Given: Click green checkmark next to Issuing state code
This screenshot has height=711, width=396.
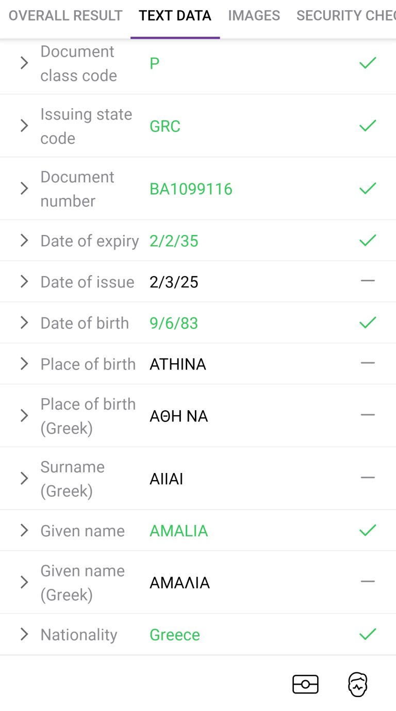Looking at the screenshot, I should tap(368, 126).
